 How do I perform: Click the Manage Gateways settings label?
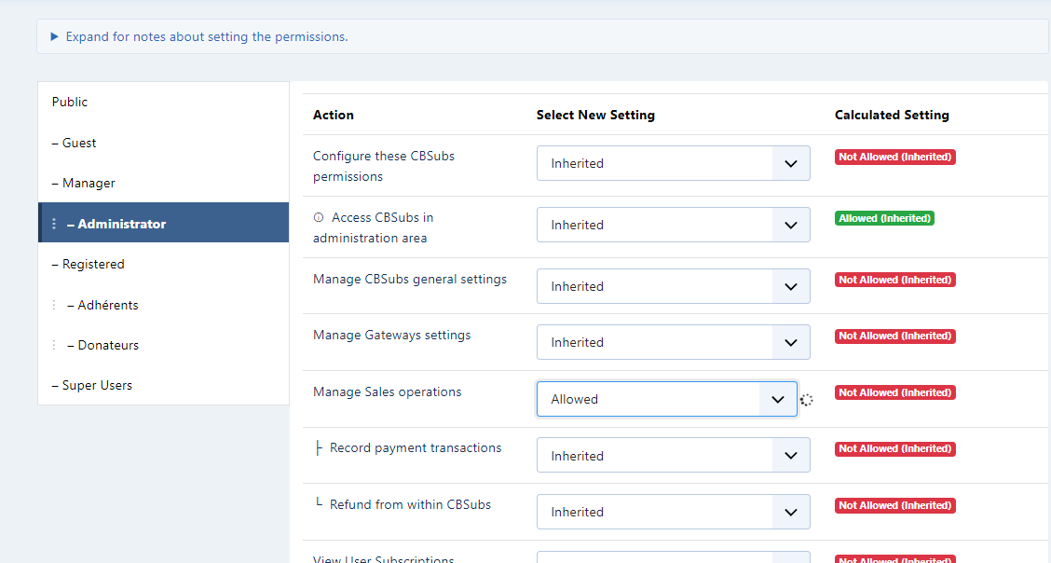391,336
